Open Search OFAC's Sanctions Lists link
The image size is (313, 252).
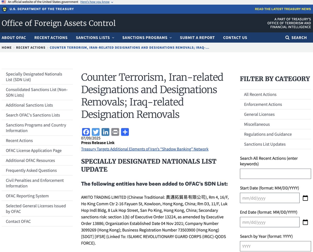(x=37, y=115)
